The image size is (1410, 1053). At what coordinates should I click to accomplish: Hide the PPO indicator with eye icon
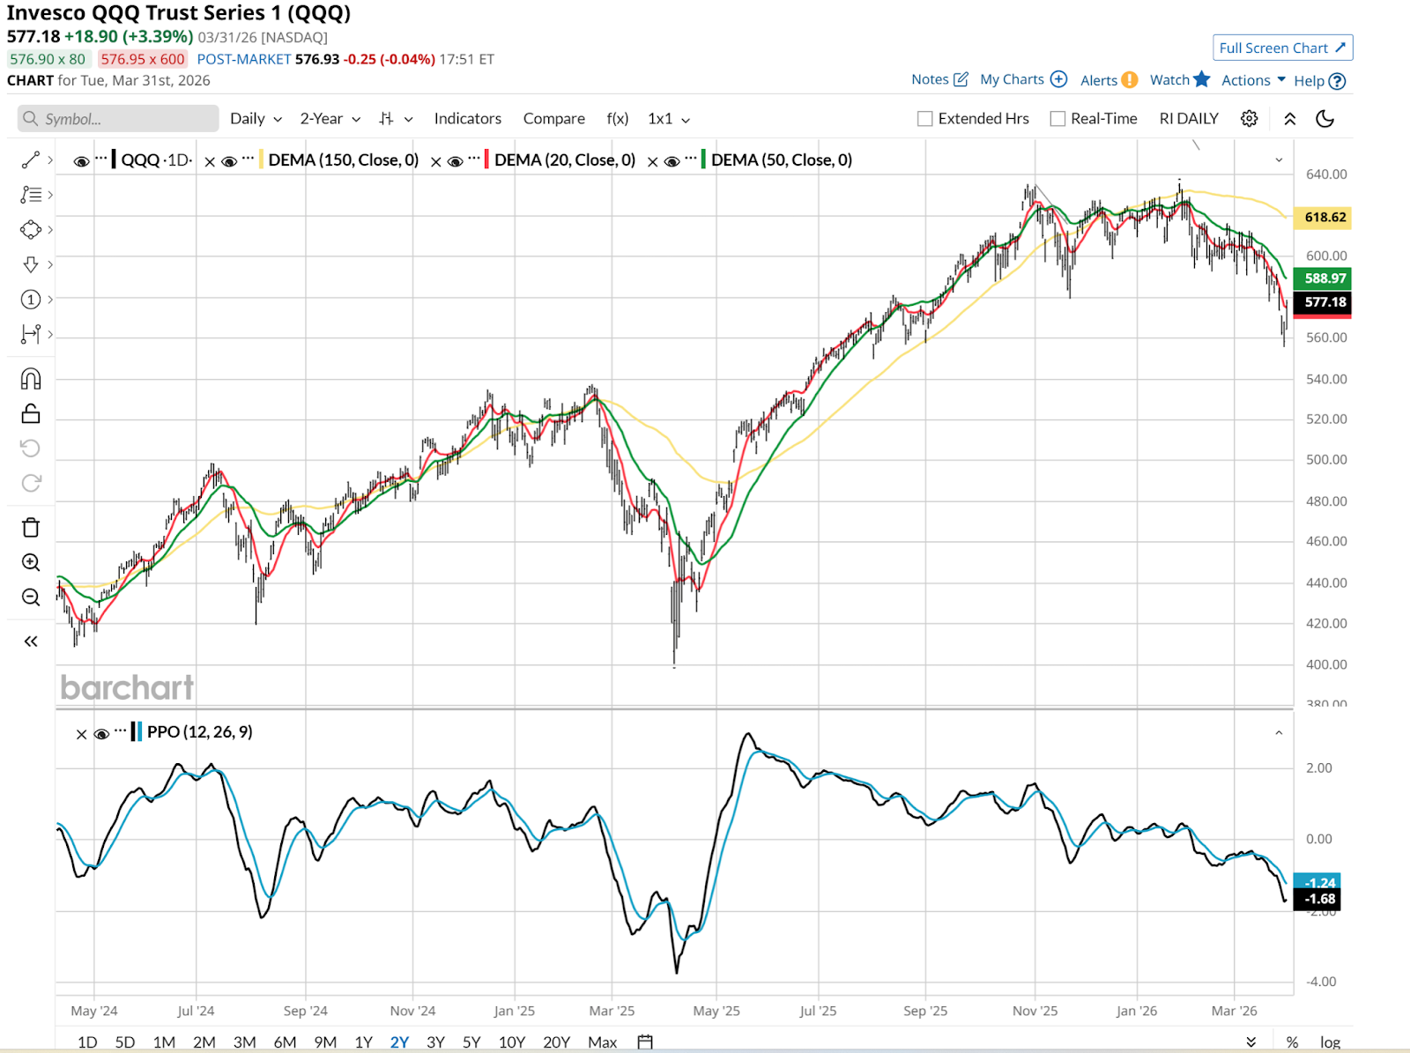(101, 733)
